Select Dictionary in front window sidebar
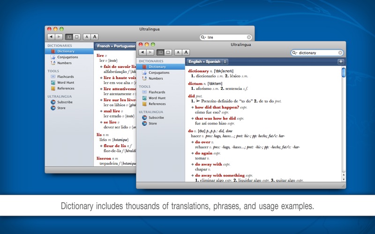Screen dimensions: 375x234 coord(160,66)
